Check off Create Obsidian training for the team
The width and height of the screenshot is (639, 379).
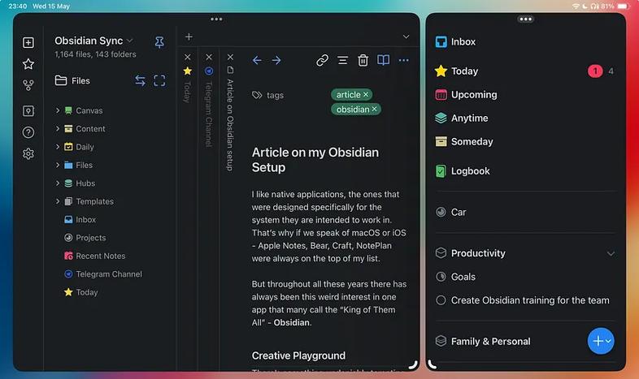click(x=441, y=300)
